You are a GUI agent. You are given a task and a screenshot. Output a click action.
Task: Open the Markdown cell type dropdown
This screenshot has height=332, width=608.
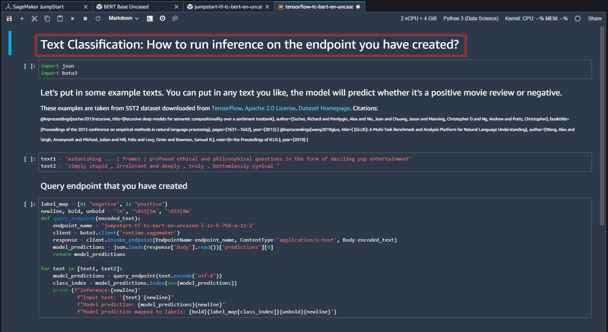click(124, 19)
